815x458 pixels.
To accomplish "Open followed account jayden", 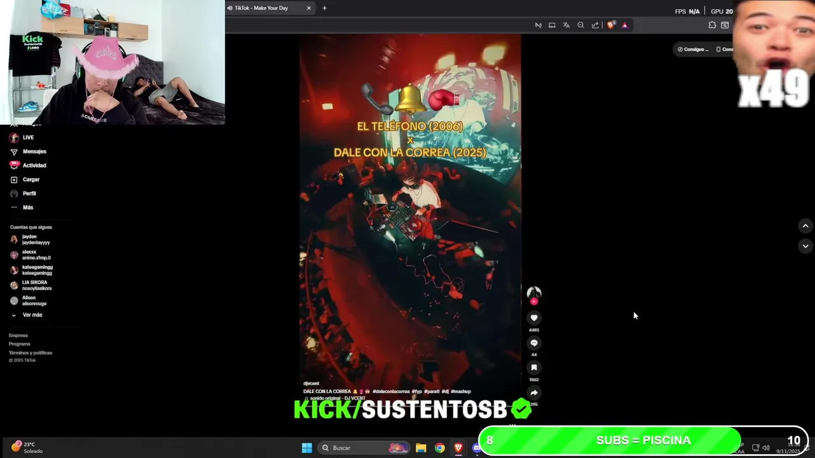I will [x=31, y=240].
